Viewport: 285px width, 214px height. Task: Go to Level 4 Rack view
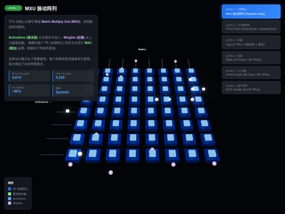coord(251,58)
